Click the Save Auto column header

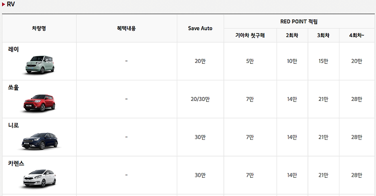click(x=200, y=28)
